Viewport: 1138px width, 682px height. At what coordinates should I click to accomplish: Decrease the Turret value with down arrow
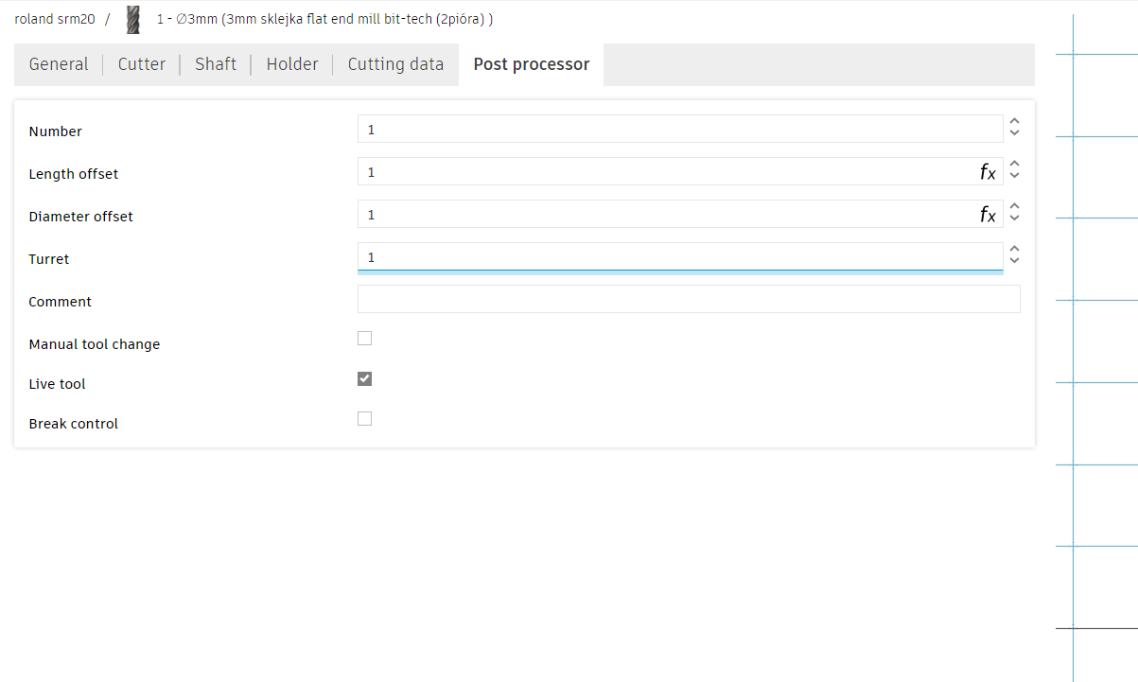click(x=1015, y=260)
